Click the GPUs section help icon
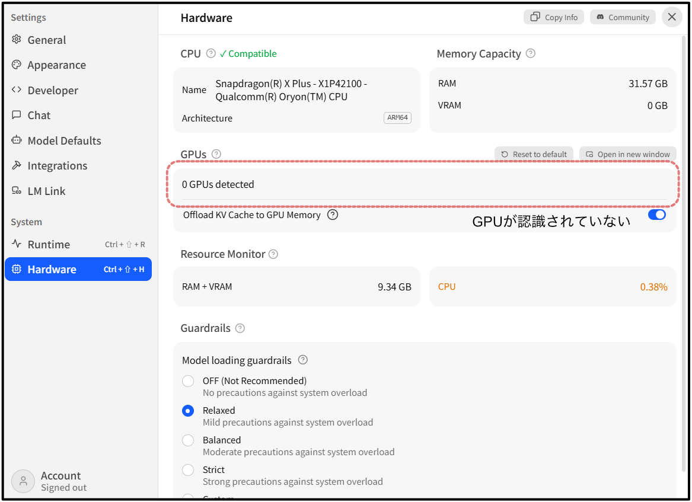This screenshot has width=692, height=502. [216, 154]
